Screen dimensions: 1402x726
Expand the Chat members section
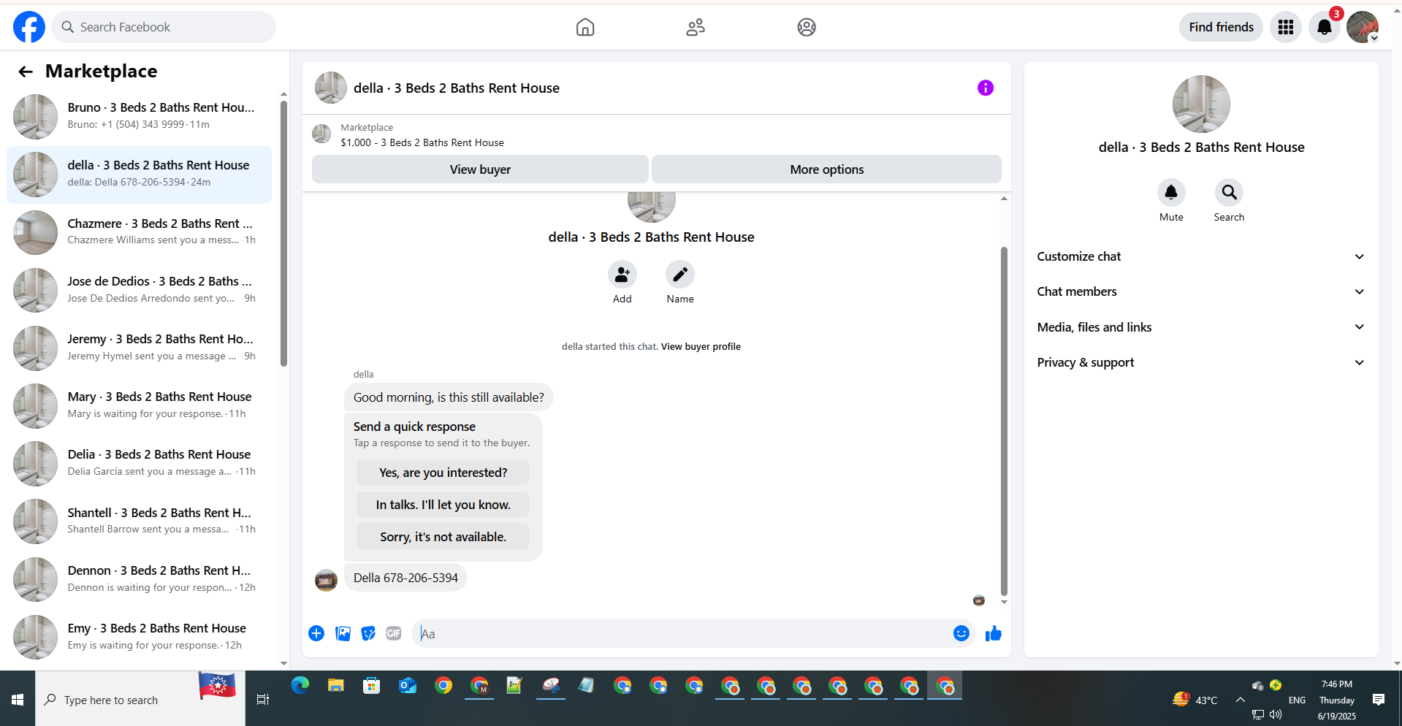tap(1201, 291)
